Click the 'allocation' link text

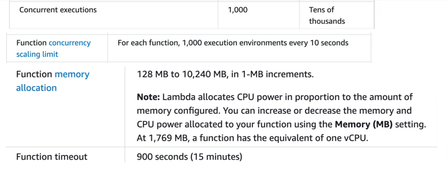36,88
